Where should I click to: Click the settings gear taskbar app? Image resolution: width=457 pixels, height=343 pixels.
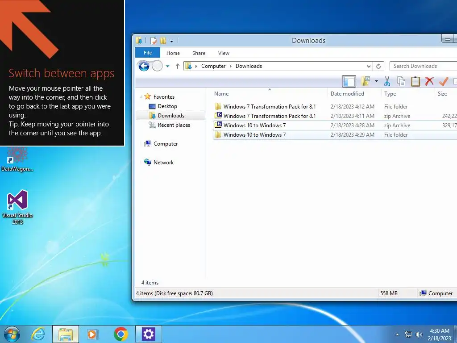coord(148,334)
